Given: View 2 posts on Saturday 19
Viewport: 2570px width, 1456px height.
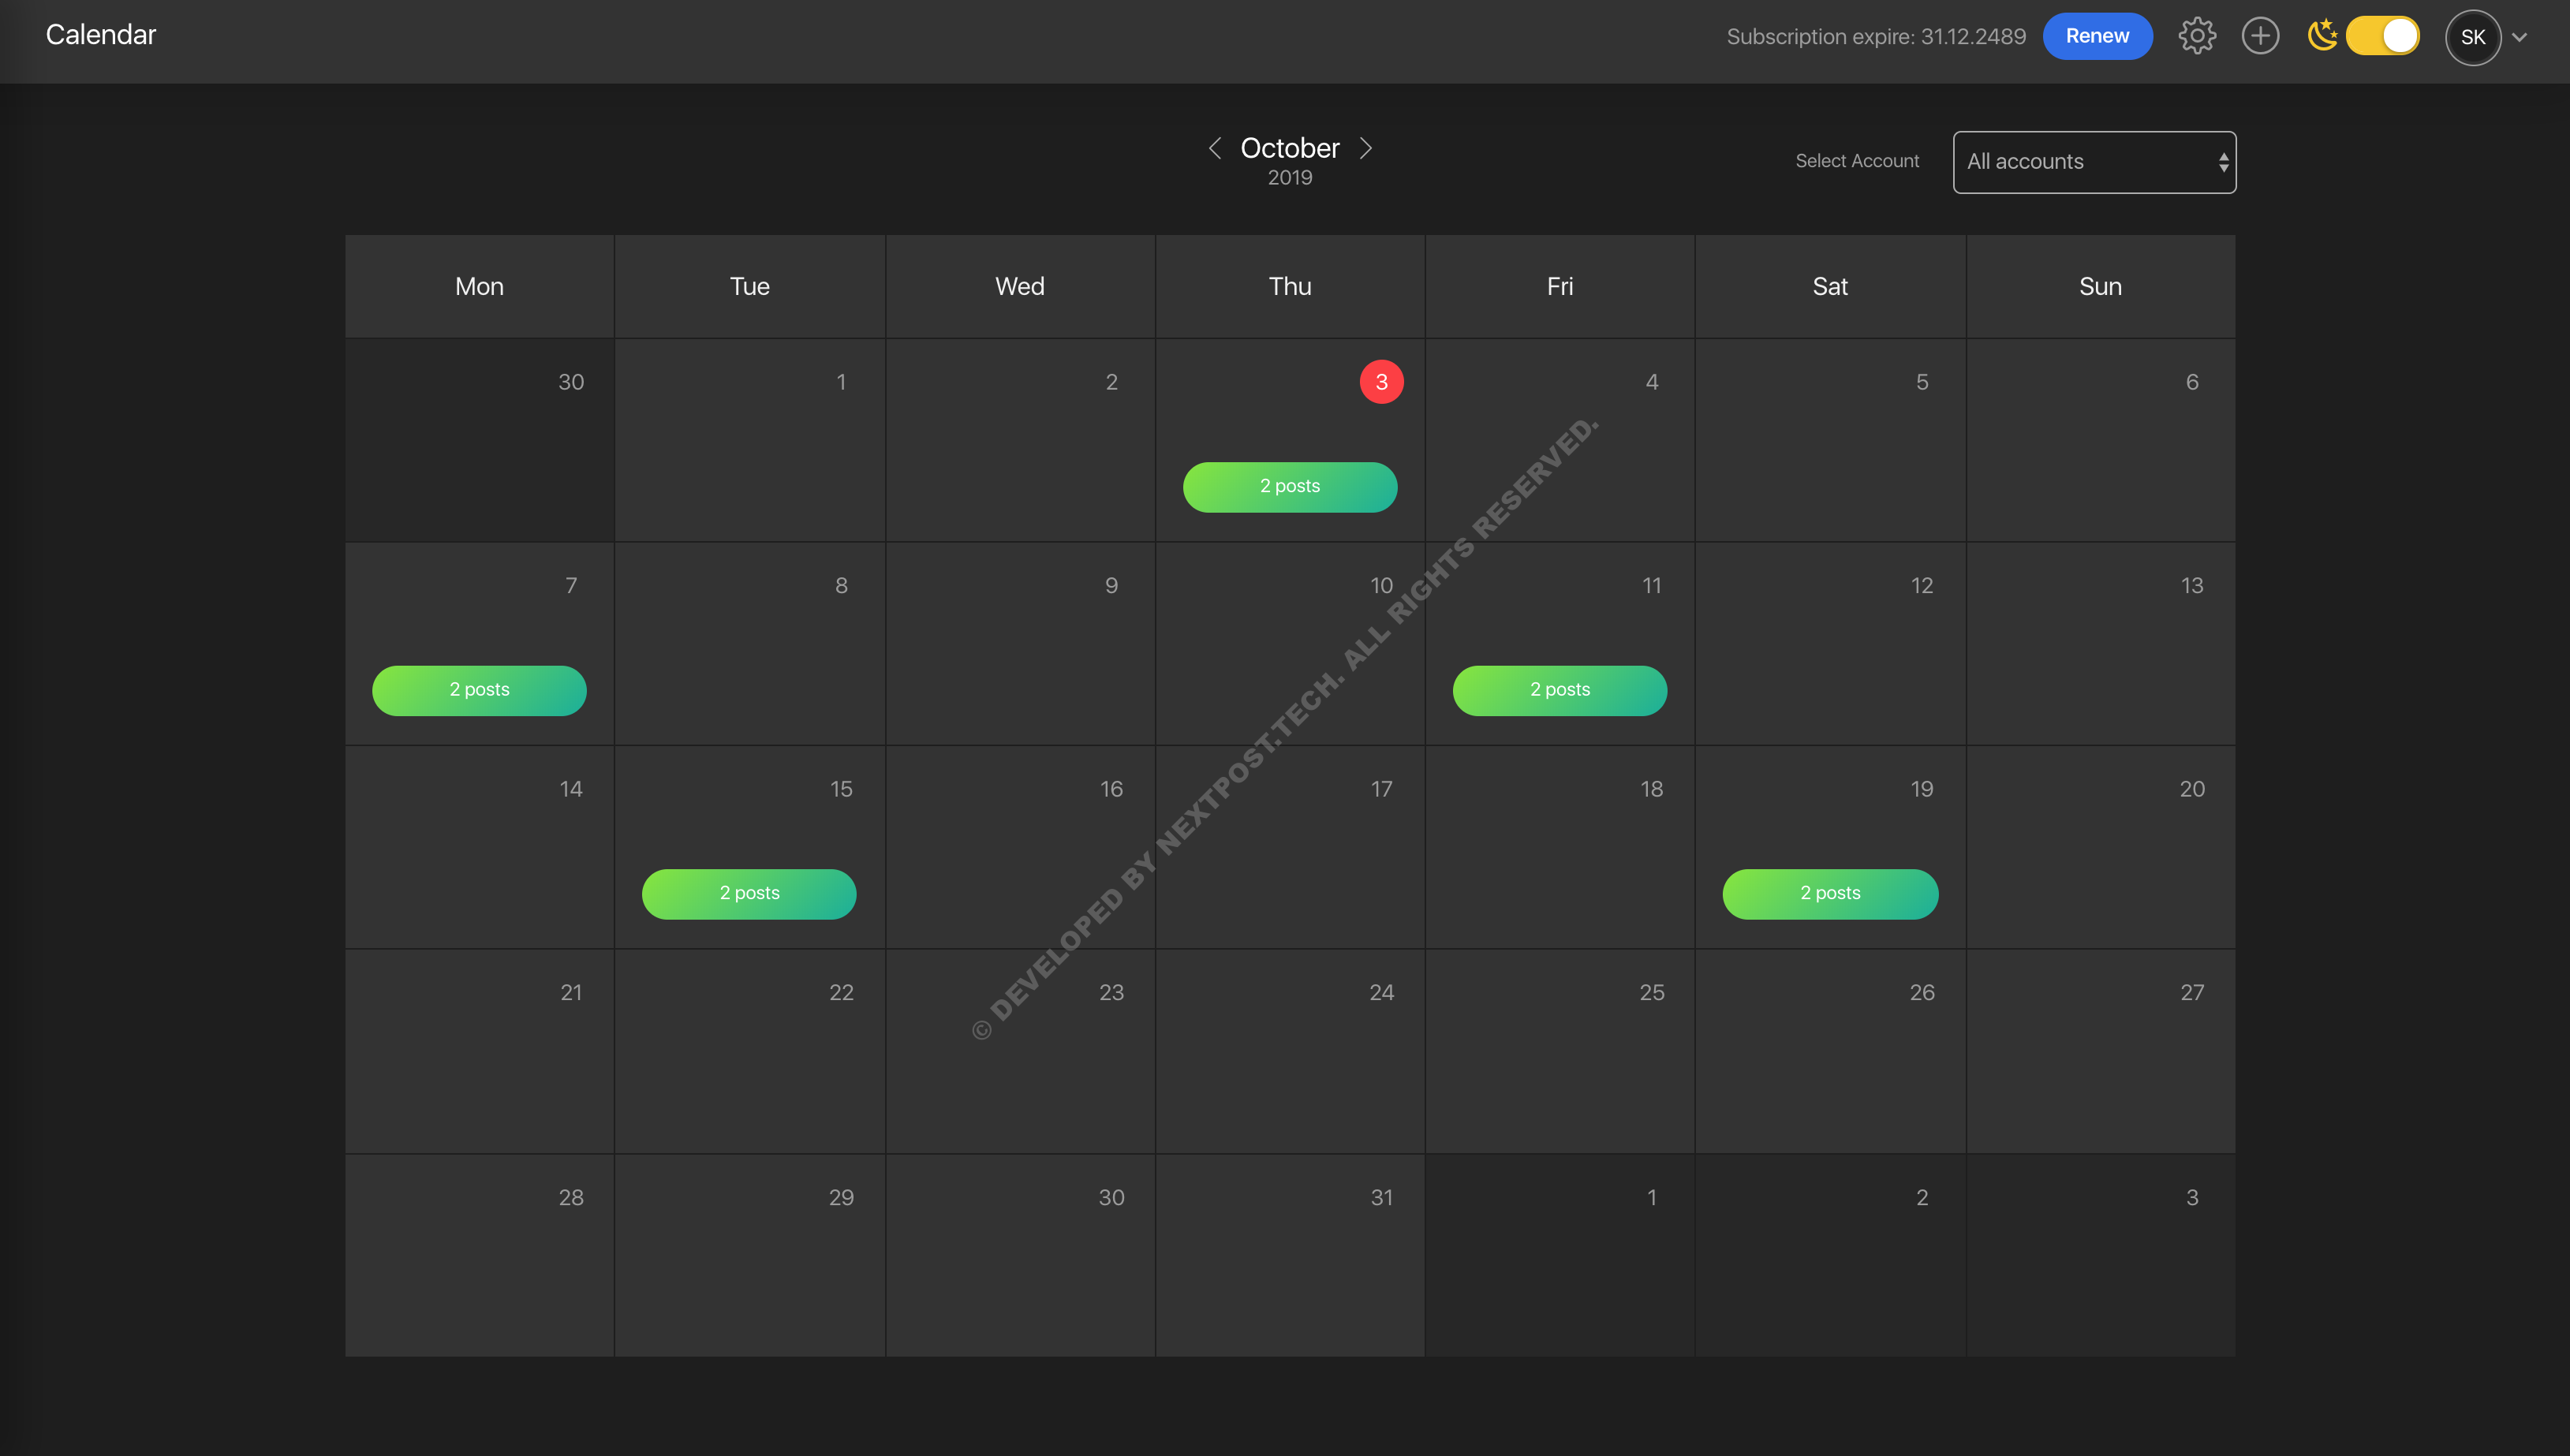Looking at the screenshot, I should (x=1830, y=894).
